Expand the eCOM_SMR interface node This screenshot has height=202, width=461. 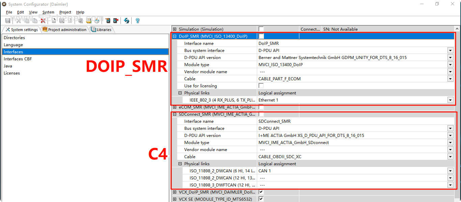(174, 107)
